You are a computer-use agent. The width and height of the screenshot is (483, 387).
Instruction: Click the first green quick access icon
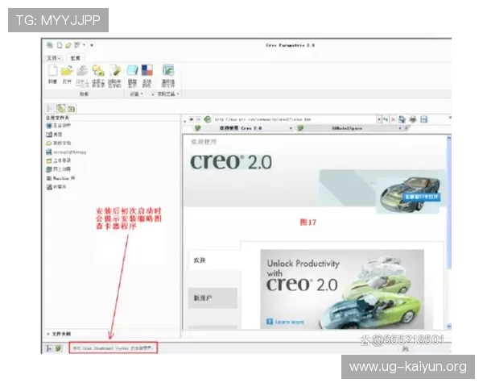pyautogui.click(x=50, y=45)
